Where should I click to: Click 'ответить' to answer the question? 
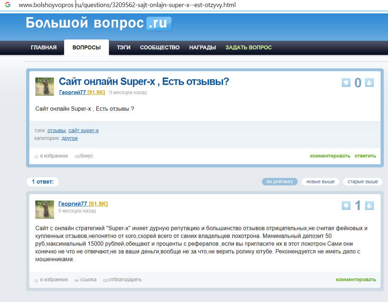pos(365,156)
